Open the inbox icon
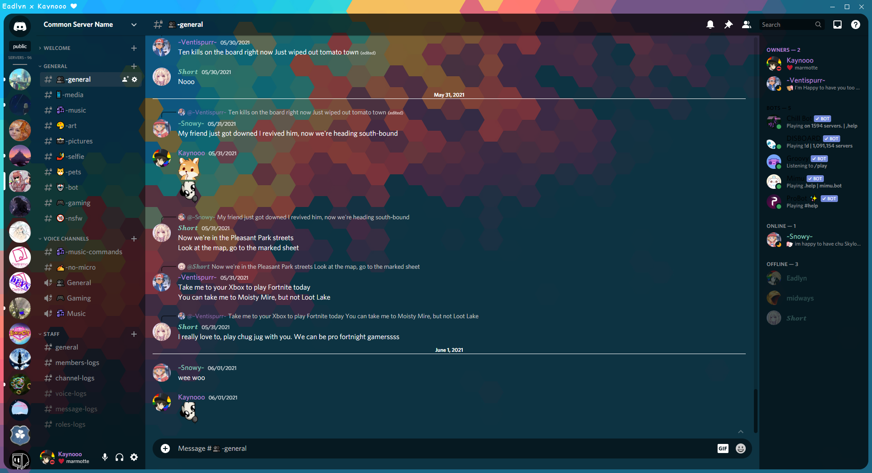This screenshot has width=872, height=473. 837,25
